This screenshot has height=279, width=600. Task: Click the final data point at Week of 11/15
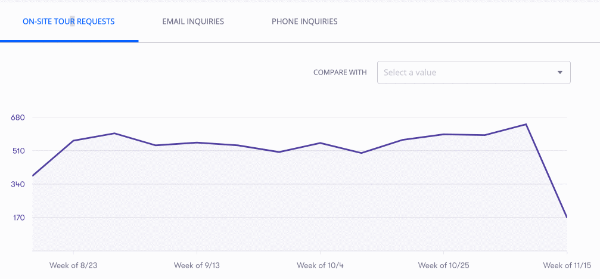(567, 218)
